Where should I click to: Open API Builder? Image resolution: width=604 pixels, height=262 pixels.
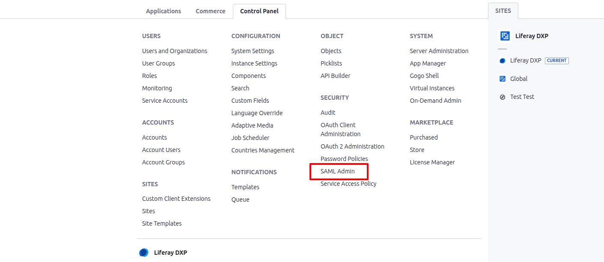pyautogui.click(x=336, y=76)
